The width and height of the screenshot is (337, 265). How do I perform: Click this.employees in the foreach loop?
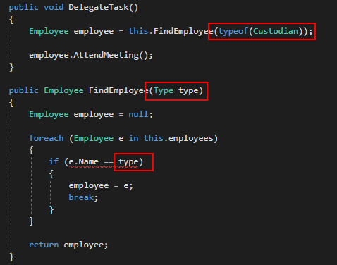point(178,138)
